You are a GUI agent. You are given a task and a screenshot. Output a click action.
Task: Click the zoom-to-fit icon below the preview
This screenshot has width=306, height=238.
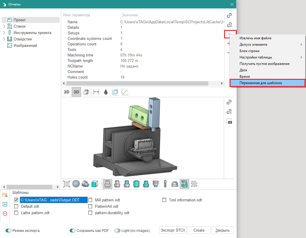click(67, 184)
